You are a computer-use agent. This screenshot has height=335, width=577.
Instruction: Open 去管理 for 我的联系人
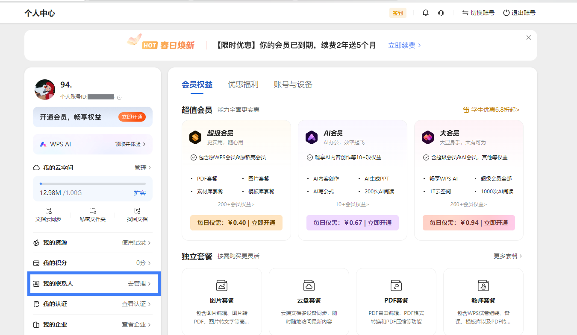click(x=139, y=283)
